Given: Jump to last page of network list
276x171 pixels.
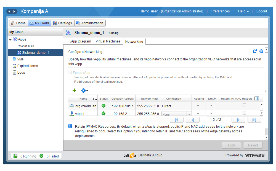Looking at the screenshot, I should (254, 120).
